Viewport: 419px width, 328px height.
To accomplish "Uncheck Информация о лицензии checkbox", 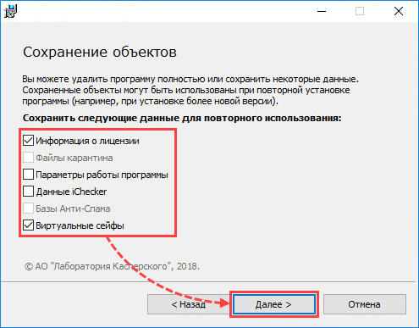I will pos(28,141).
